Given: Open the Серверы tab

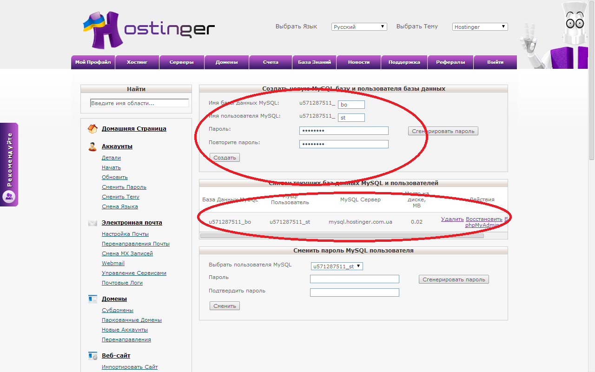Looking at the screenshot, I should 182,62.
